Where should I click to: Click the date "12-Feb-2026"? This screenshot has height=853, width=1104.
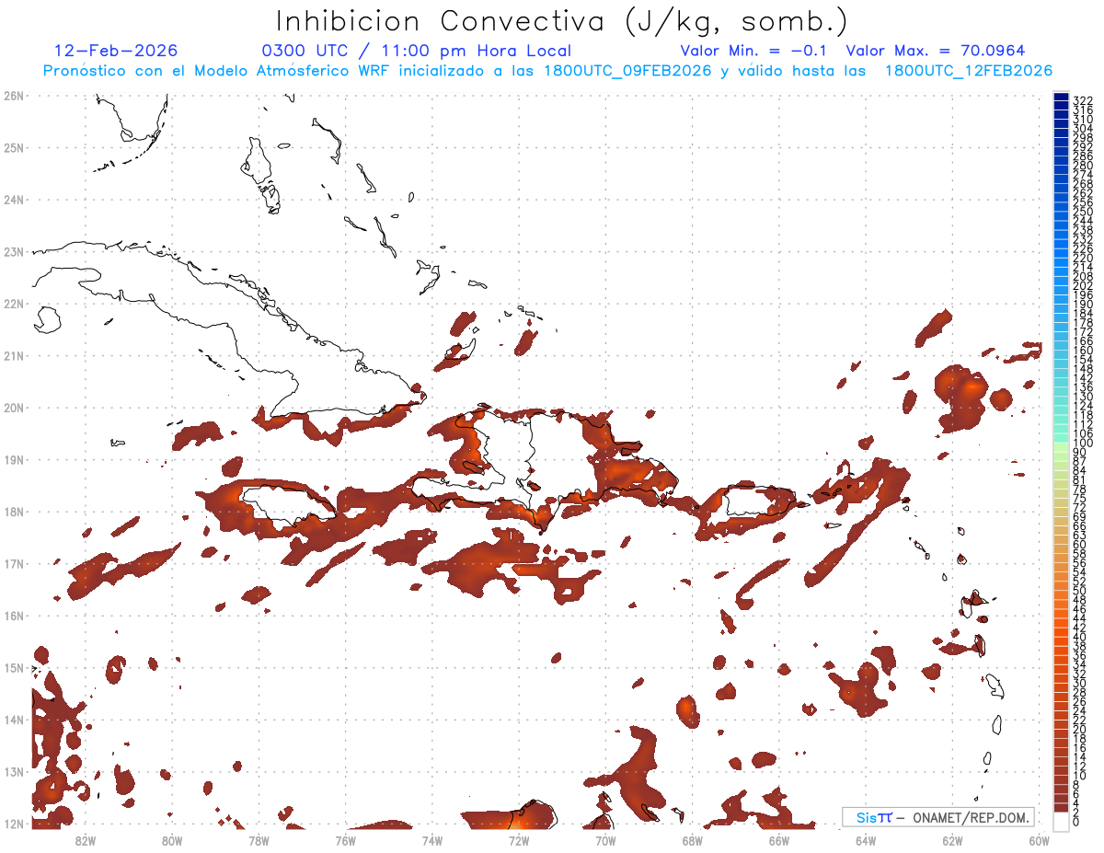[116, 51]
